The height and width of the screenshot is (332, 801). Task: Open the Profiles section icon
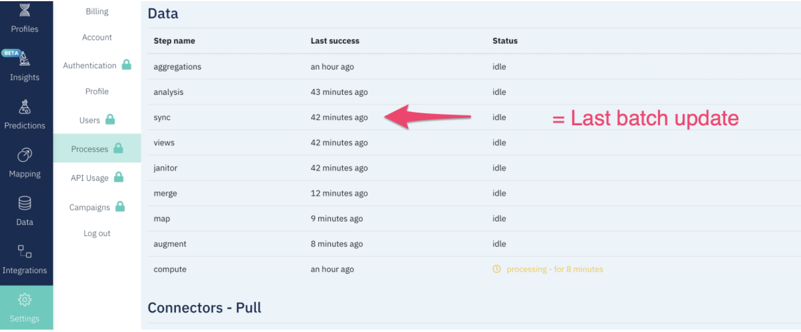(25, 10)
